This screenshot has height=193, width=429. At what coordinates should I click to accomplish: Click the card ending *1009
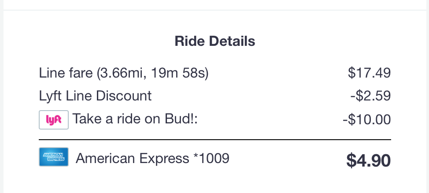(211, 158)
